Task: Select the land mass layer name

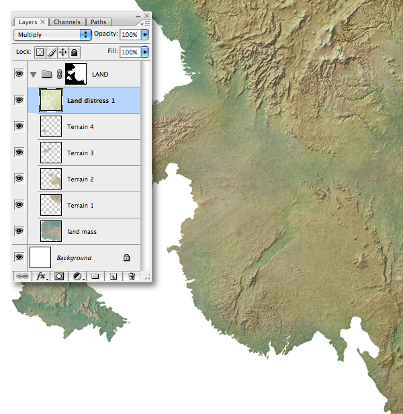Action: click(x=82, y=232)
